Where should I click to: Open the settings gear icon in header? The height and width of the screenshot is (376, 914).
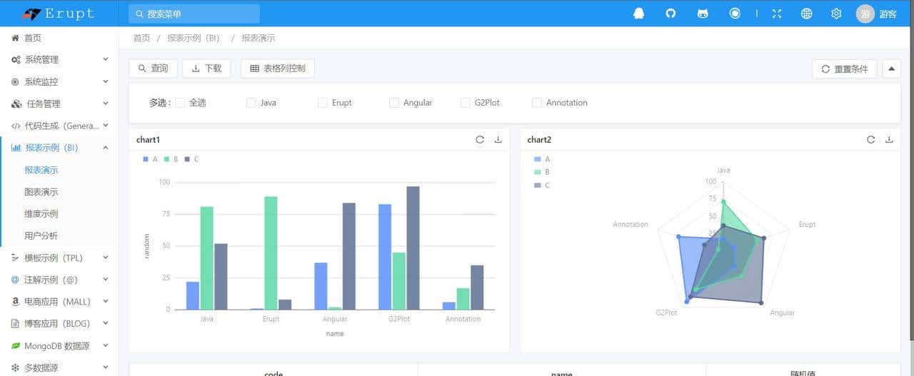[836, 14]
